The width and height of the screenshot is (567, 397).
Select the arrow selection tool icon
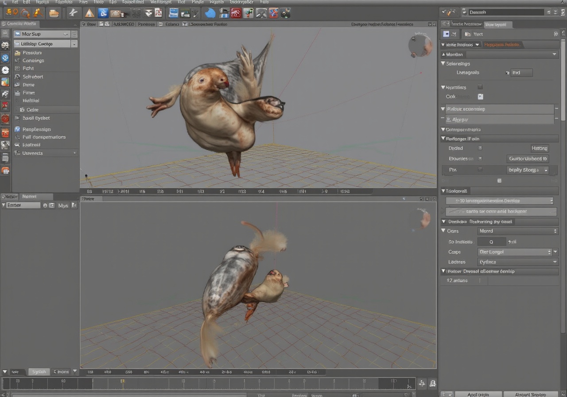tap(74, 13)
